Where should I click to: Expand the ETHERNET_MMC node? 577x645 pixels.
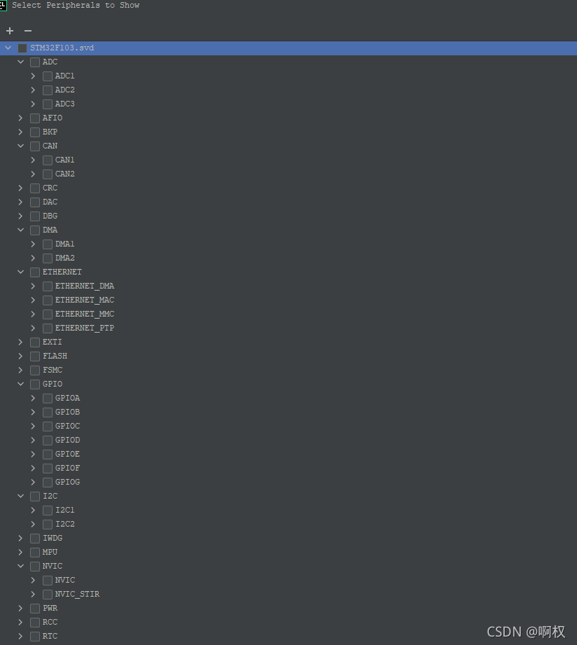click(x=33, y=314)
